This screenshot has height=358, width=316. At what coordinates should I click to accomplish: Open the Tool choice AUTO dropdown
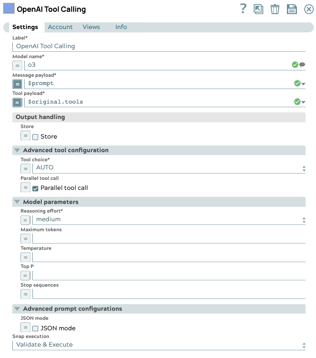pos(168,168)
